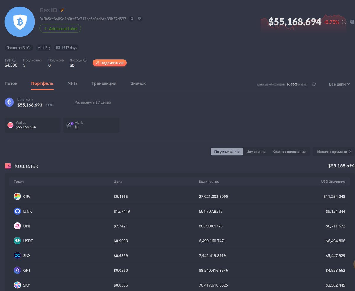Screen dimensions: 355x291
Task: Click the USD Значение column header
Action: 333,181
